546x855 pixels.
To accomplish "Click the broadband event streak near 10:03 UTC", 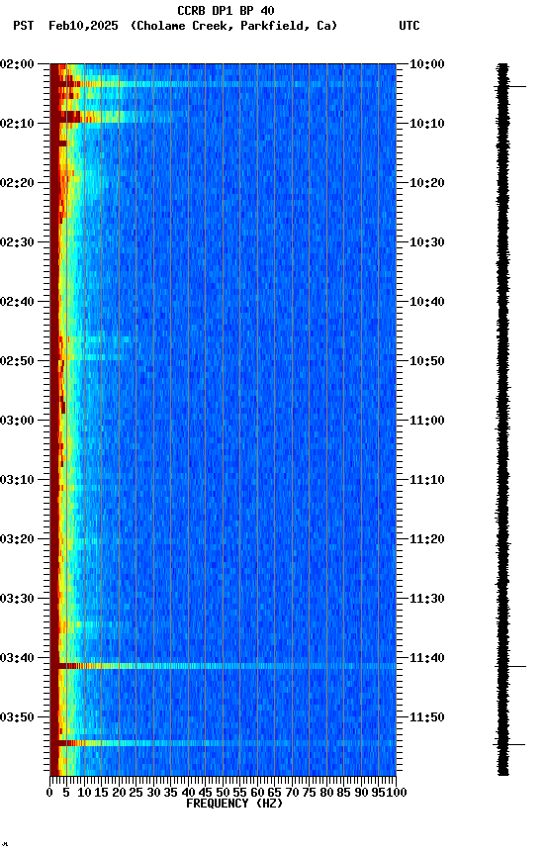I will tap(223, 84).
